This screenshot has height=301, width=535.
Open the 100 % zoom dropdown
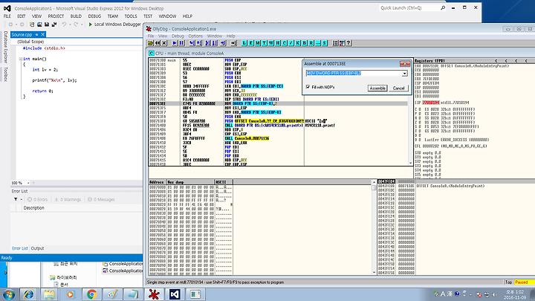coord(28,183)
